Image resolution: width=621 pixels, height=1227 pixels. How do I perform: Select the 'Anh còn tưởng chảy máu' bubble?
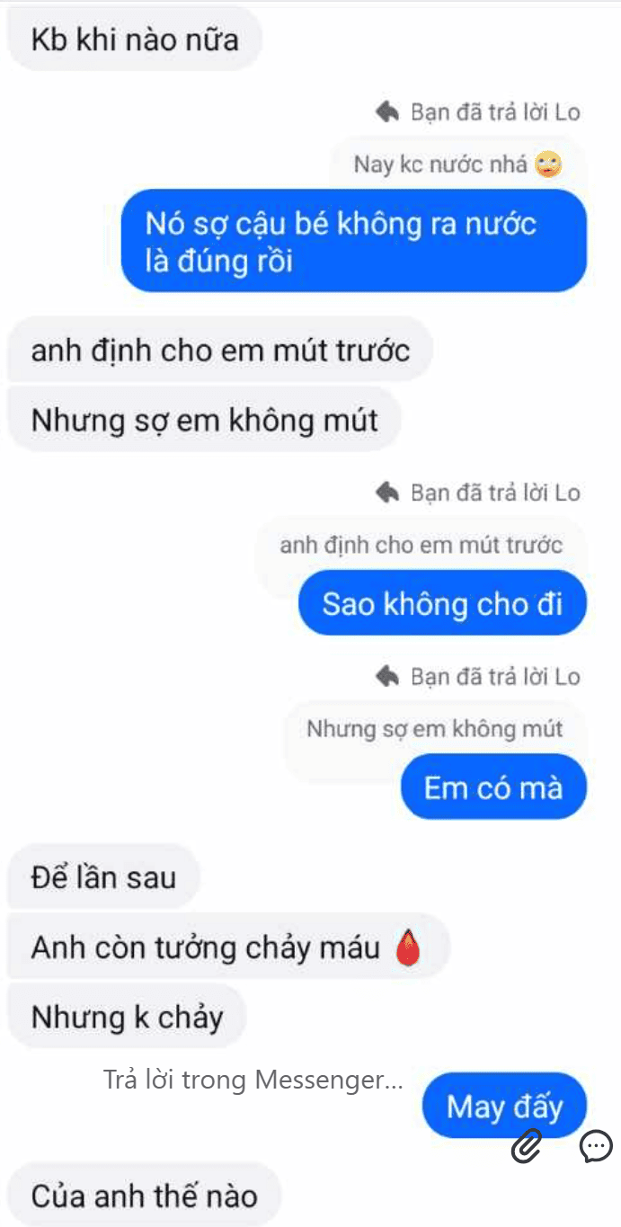click(x=228, y=947)
